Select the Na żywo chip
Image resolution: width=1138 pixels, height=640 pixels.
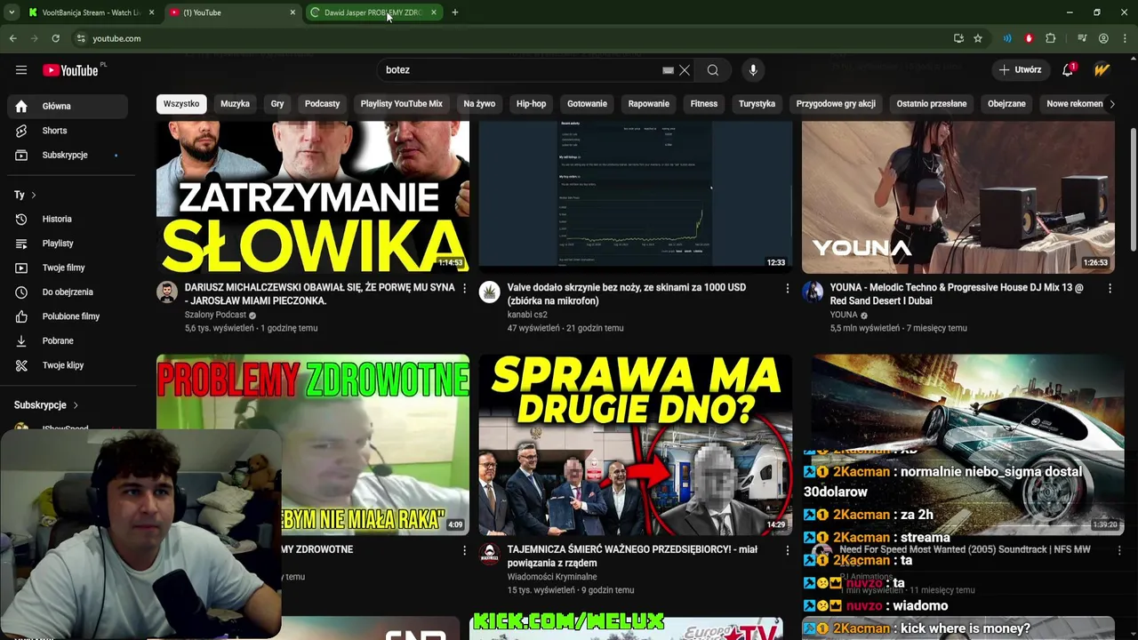pos(479,104)
